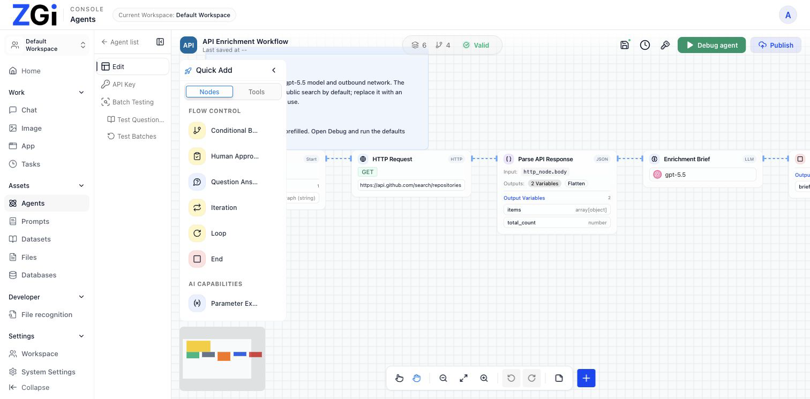810x399 pixels.
Task: Select the pointer hand tool
Action: coord(399,378)
